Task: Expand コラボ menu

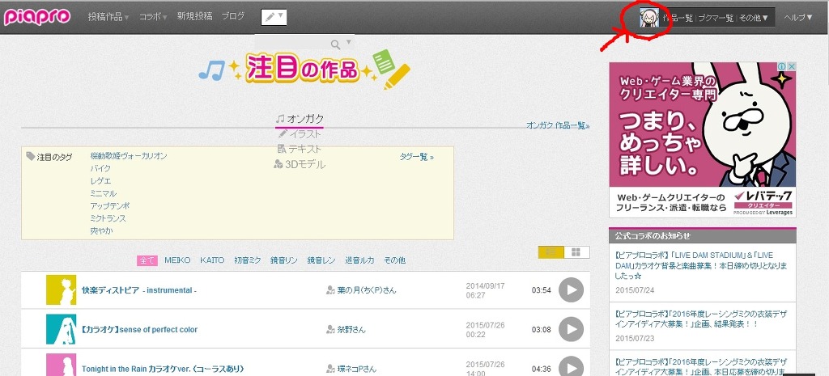Action: tap(153, 17)
